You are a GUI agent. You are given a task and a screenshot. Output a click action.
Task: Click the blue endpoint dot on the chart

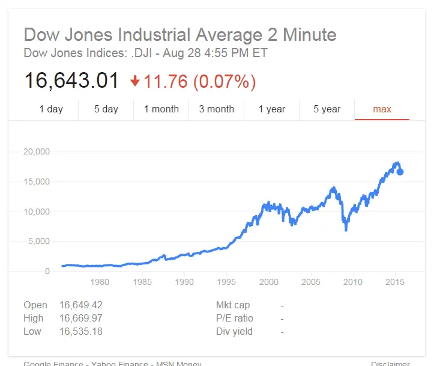(400, 172)
